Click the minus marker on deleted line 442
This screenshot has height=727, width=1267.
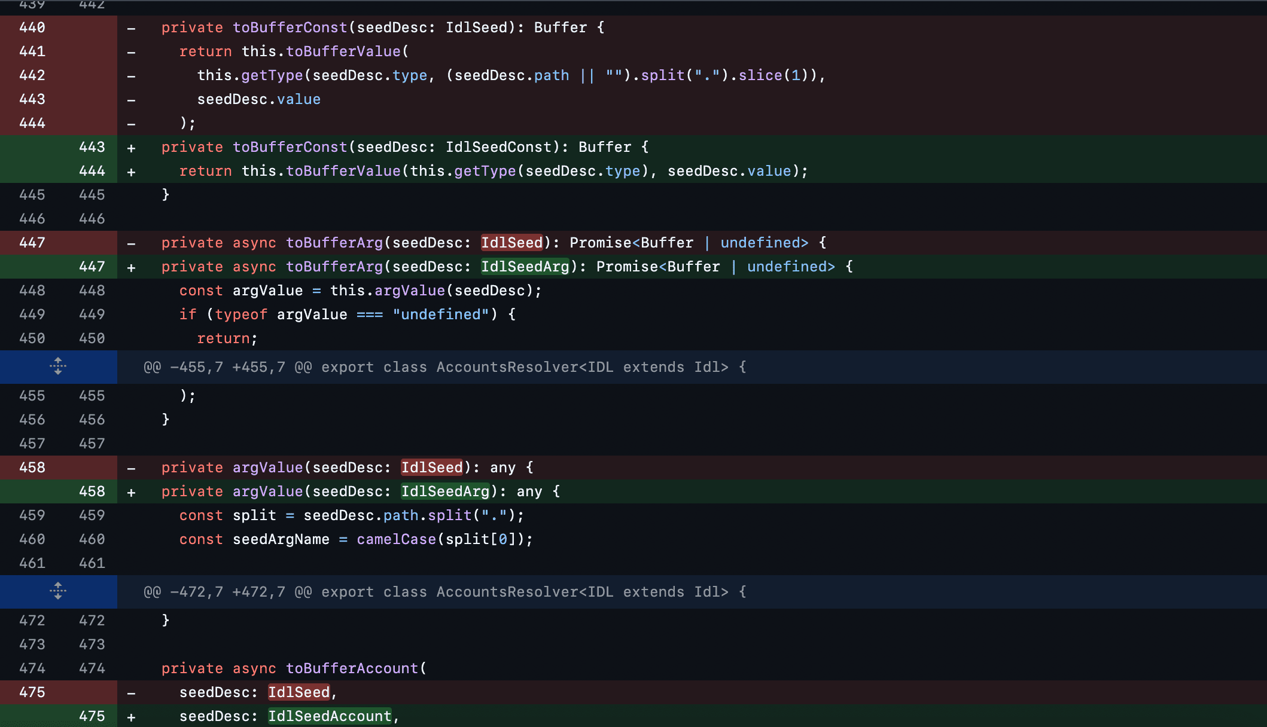point(131,76)
